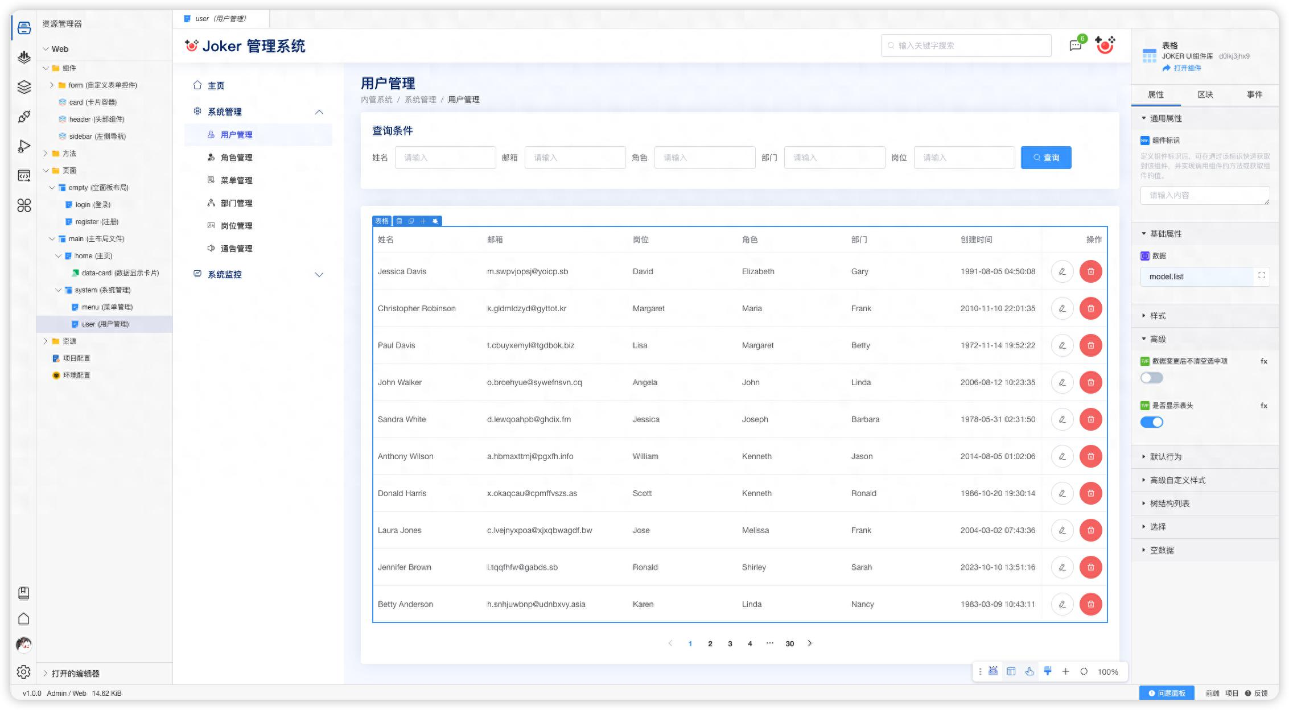Viewport: 1289px width, 710px height.
Task: Click the 查询 search button
Action: coord(1045,158)
